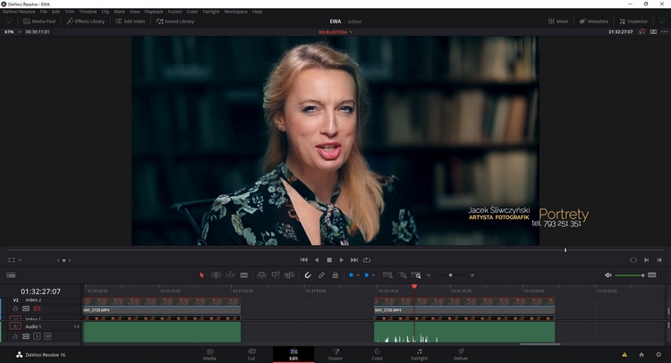
Task: Open the marker color dropdown arrow
Action: [x=373, y=275]
